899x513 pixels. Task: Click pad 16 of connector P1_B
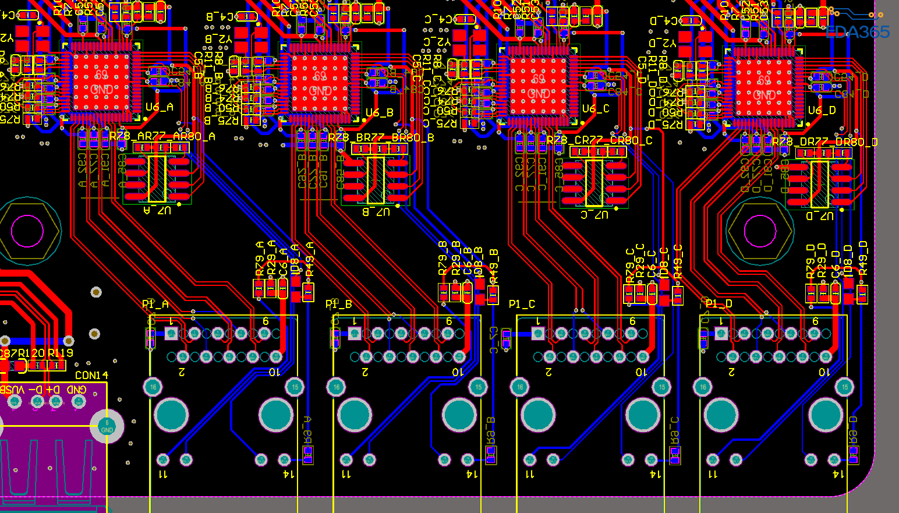336,387
